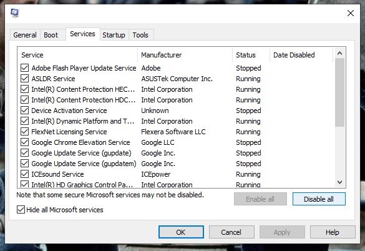This screenshot has width=365, height=251.
Task: Select ASUSTek Computer Inc. manufacturer cell
Action: (177, 79)
